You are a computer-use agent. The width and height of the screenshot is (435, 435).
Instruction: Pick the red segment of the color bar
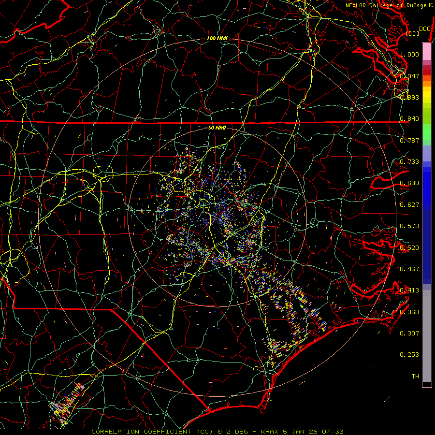pos(427,72)
